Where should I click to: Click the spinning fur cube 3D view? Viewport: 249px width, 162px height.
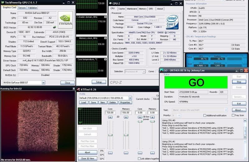pyautogui.click(x=38, y=126)
